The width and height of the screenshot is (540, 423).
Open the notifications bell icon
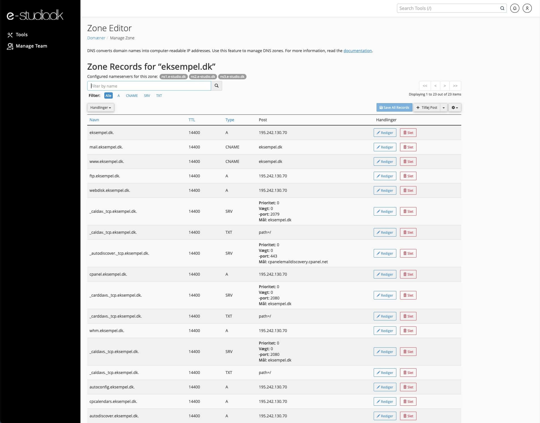click(515, 8)
